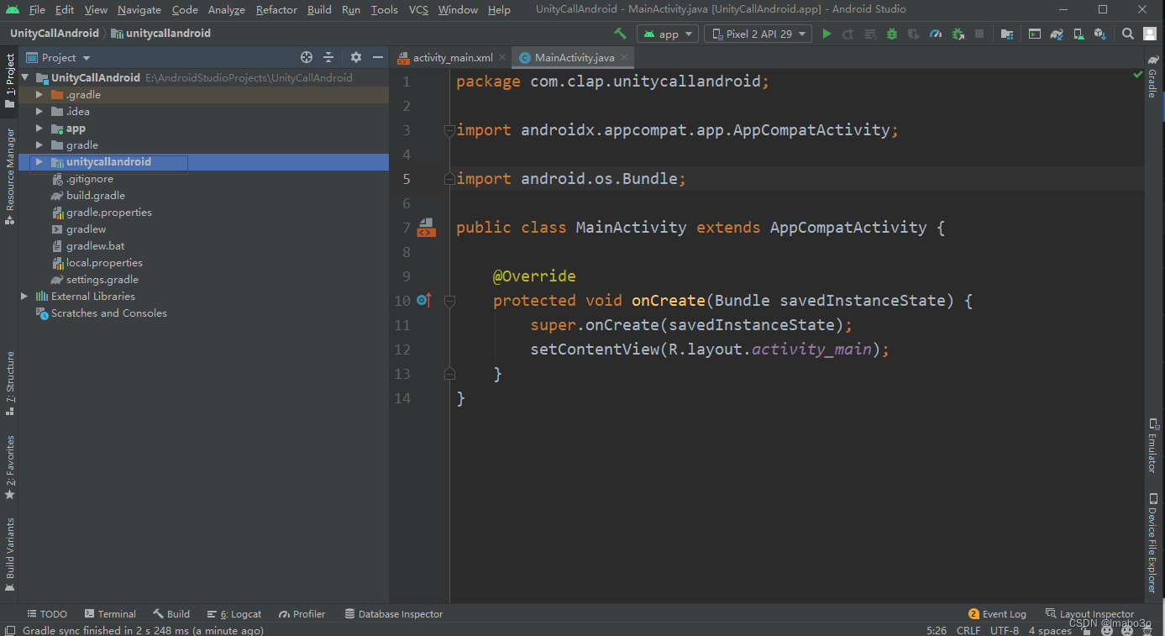Viewport: 1165px width, 636px height.
Task: Expand External Libraries node
Action: (x=24, y=297)
